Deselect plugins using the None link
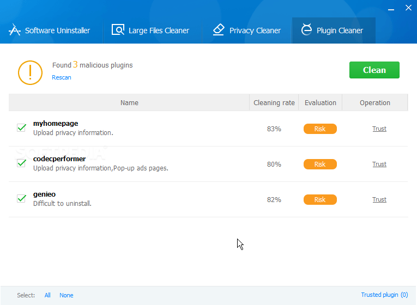This screenshot has height=305, width=417. pyautogui.click(x=66, y=295)
